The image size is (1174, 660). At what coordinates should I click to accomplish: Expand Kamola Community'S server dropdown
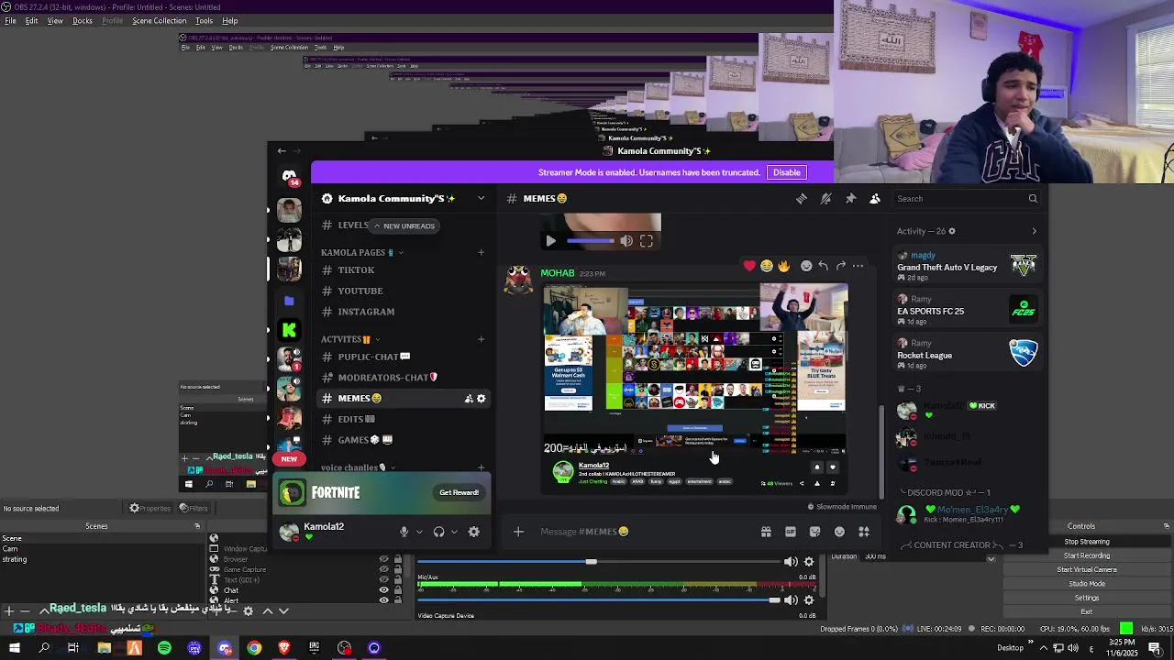pos(481,198)
